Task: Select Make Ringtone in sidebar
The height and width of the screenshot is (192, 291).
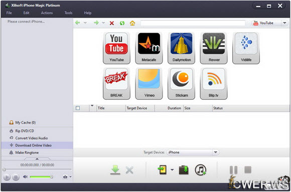Action: pyautogui.click(x=37, y=152)
